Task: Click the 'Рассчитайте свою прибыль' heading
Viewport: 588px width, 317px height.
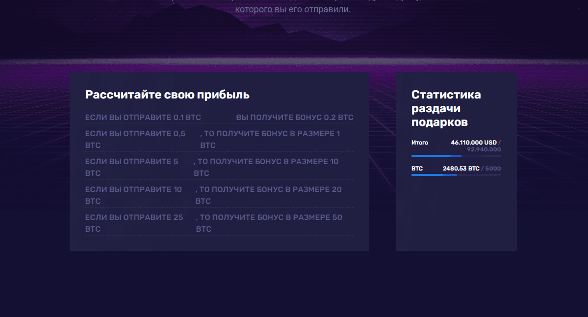Action: point(167,95)
